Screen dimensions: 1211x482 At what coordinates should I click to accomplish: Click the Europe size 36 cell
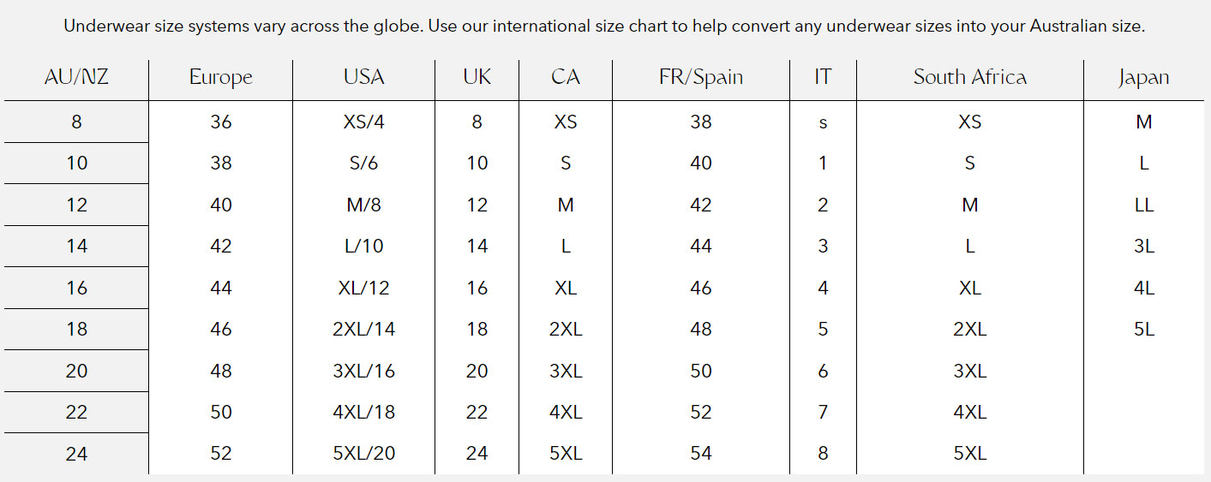coord(220,122)
